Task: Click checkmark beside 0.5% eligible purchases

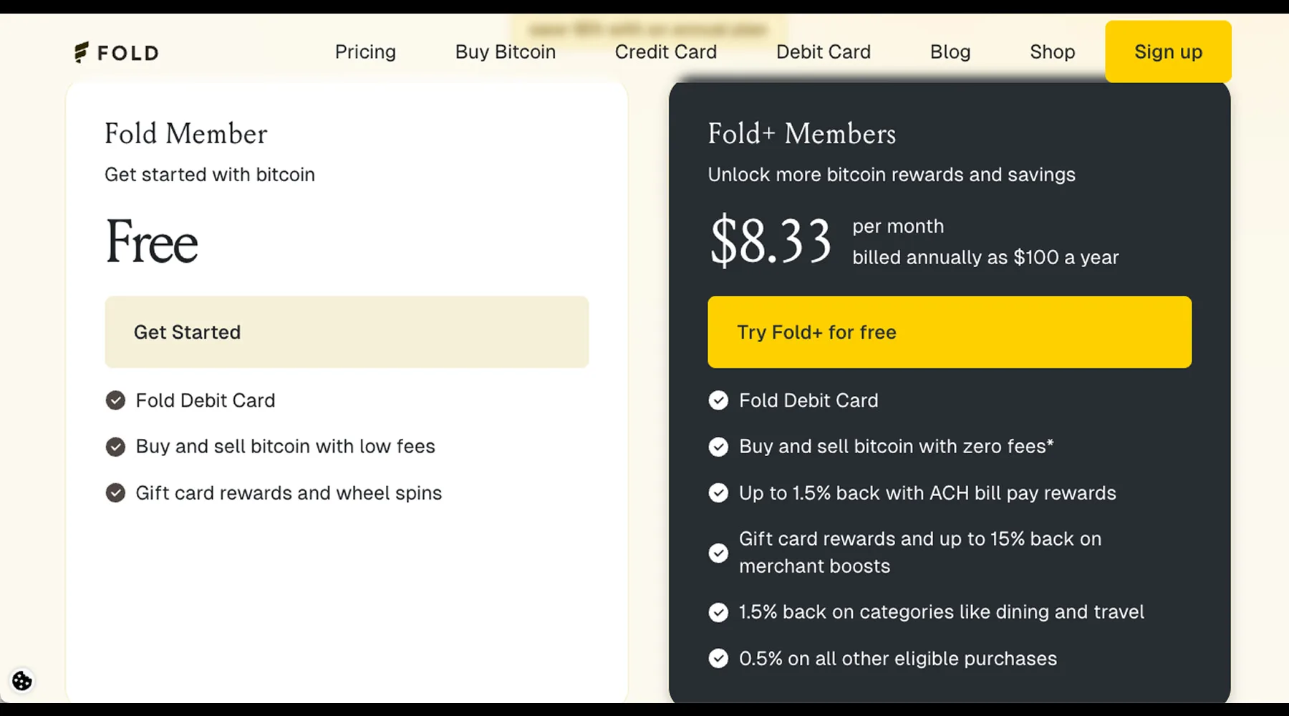Action: point(718,658)
